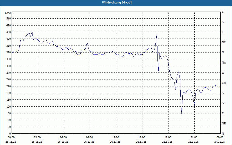Select the 26.11.25 date under 06:00
Image resolution: width=232 pixels, height=145 pixels.
[x=63, y=142]
